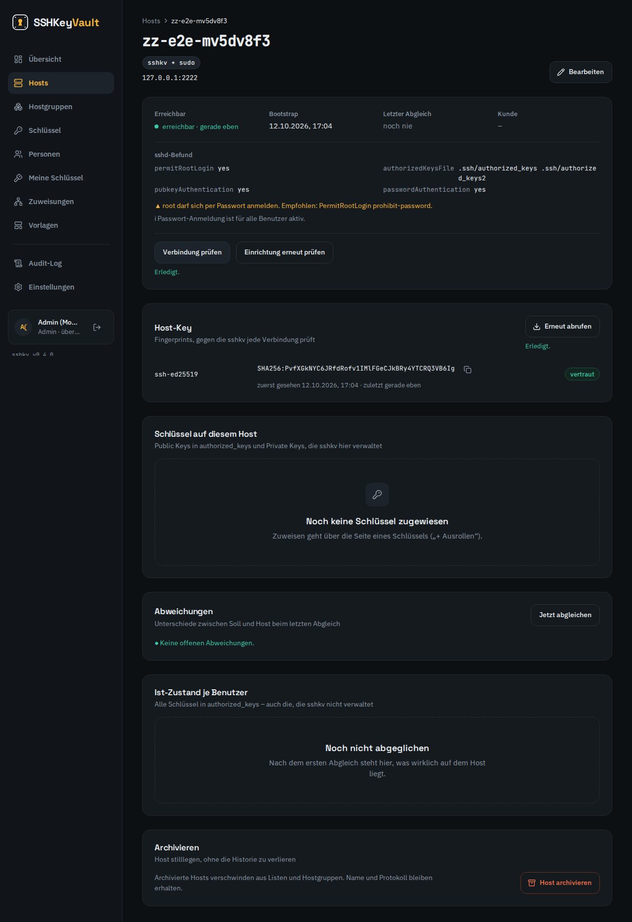Click 'Noch keine Schlüssel zugewiesen' heading
Viewport: 632px width, 922px height.
[x=377, y=522]
